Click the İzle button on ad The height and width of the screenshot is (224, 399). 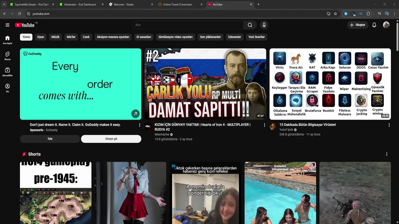[50, 139]
